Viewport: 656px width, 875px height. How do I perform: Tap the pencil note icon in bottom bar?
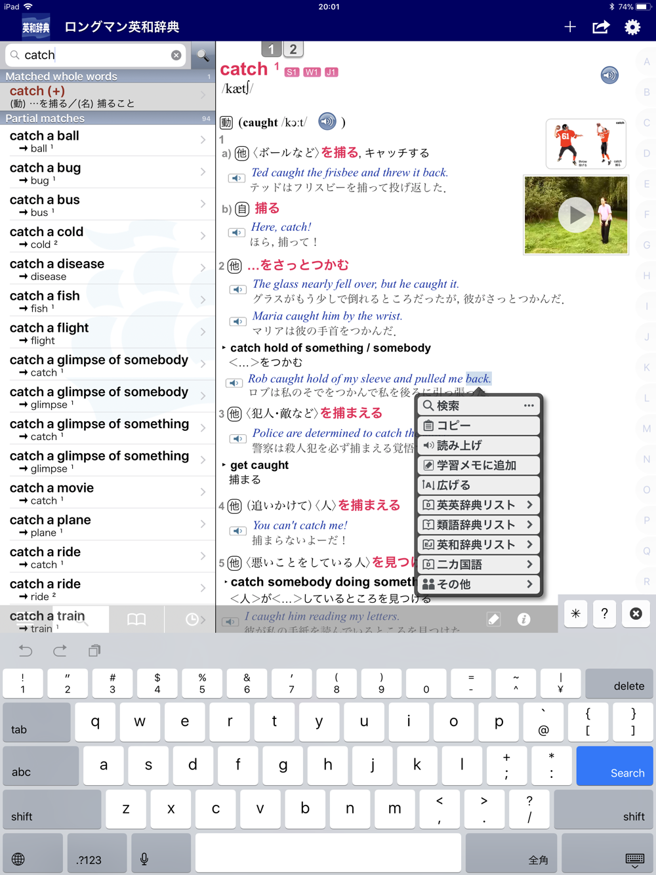pyautogui.click(x=493, y=619)
